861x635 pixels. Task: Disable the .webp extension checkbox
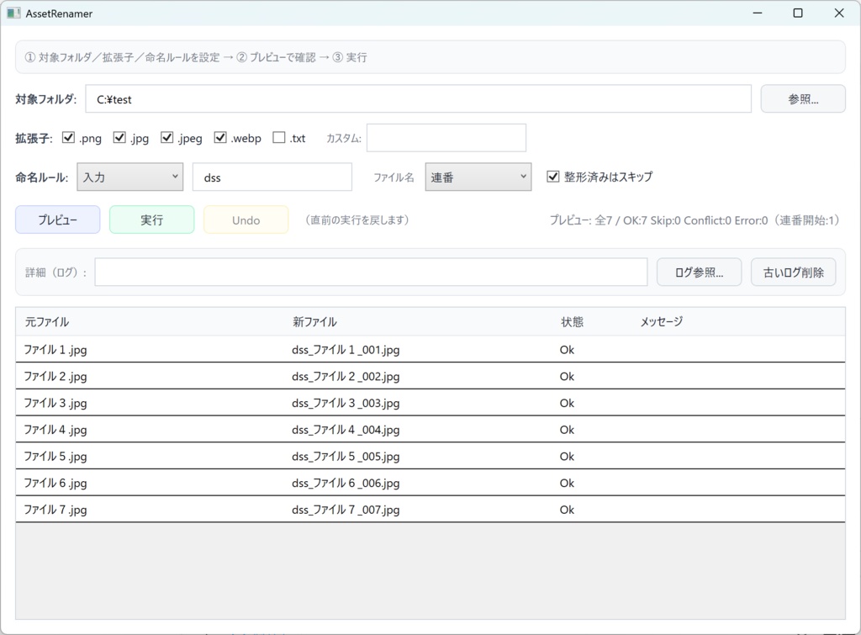[220, 138]
